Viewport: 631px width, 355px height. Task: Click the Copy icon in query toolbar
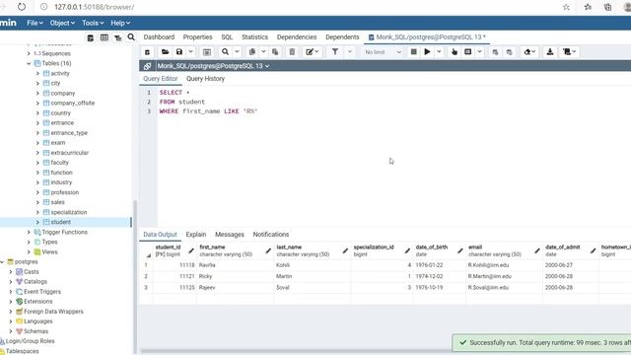click(x=252, y=52)
